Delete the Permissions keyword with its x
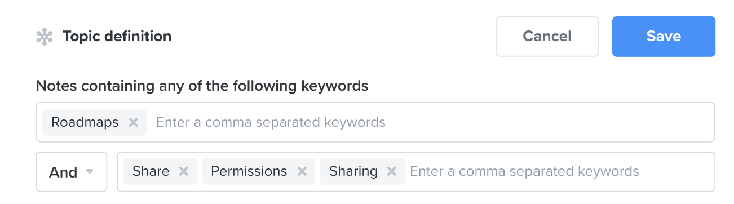The image size is (734, 204). [302, 171]
